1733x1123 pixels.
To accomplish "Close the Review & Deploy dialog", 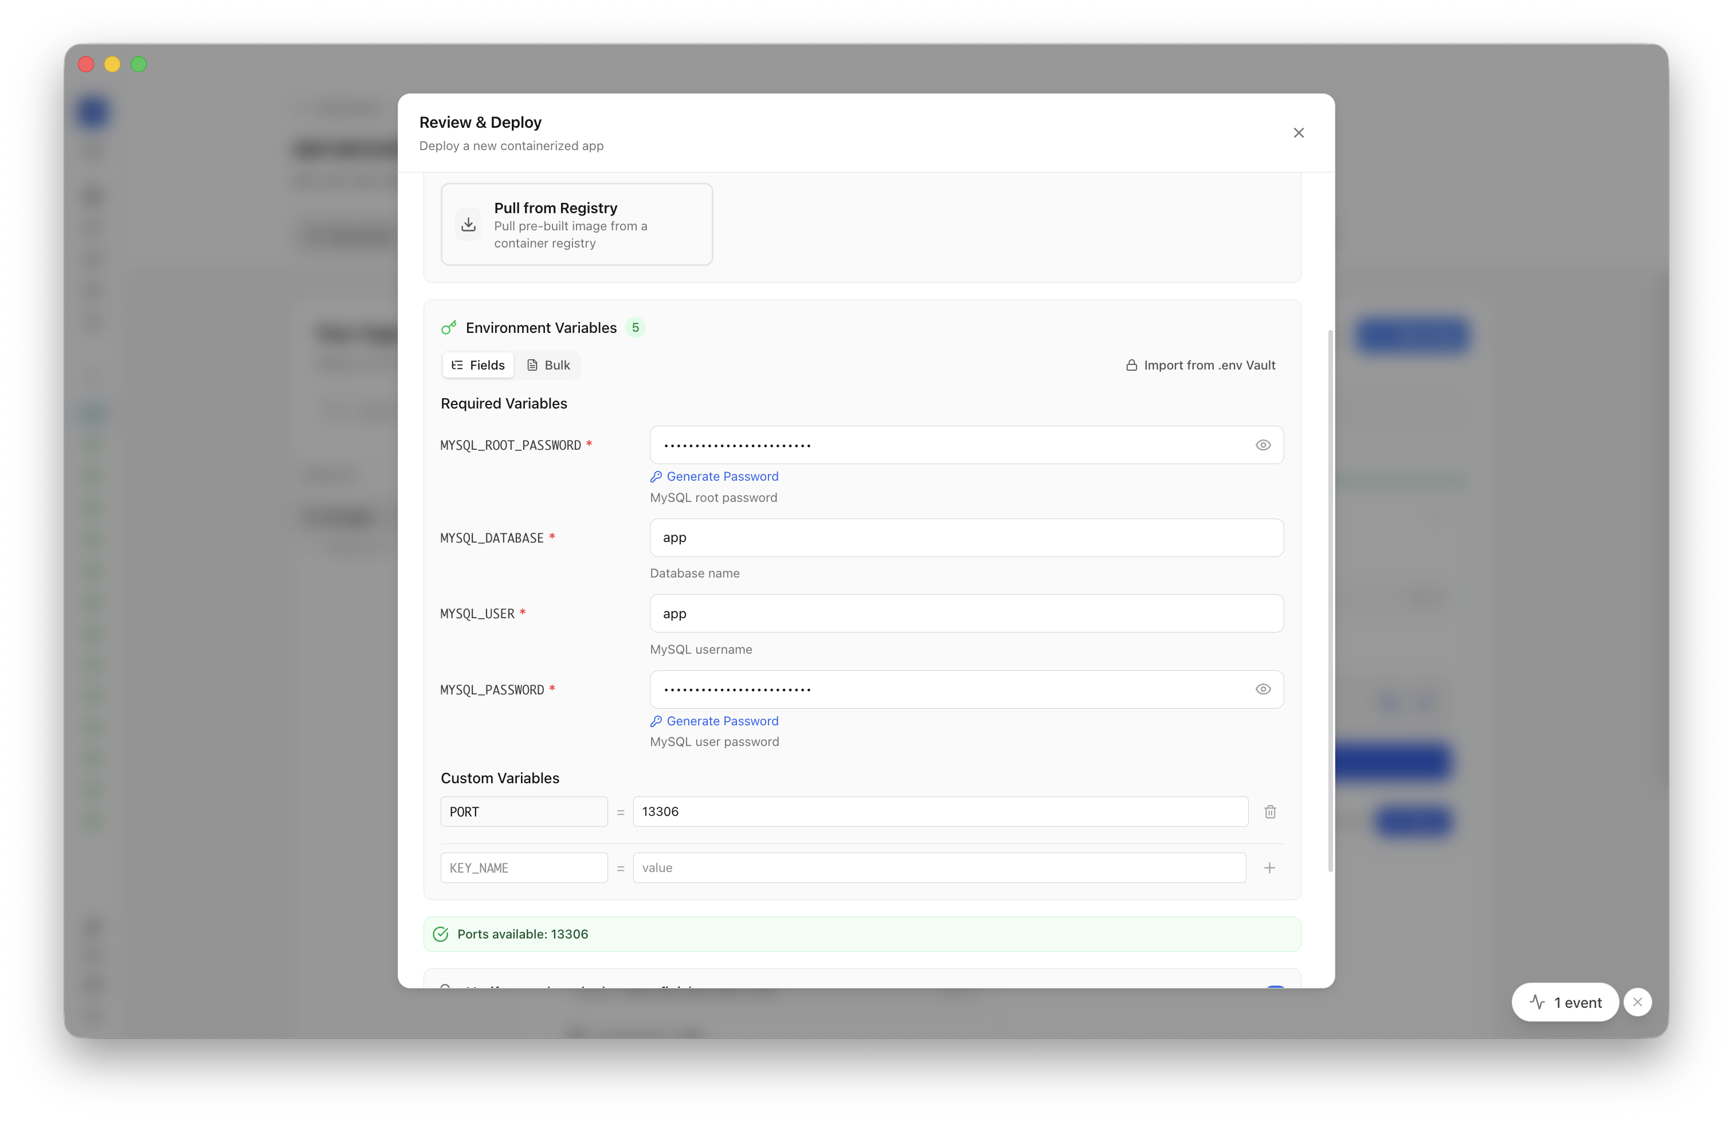I will pyautogui.click(x=1298, y=132).
